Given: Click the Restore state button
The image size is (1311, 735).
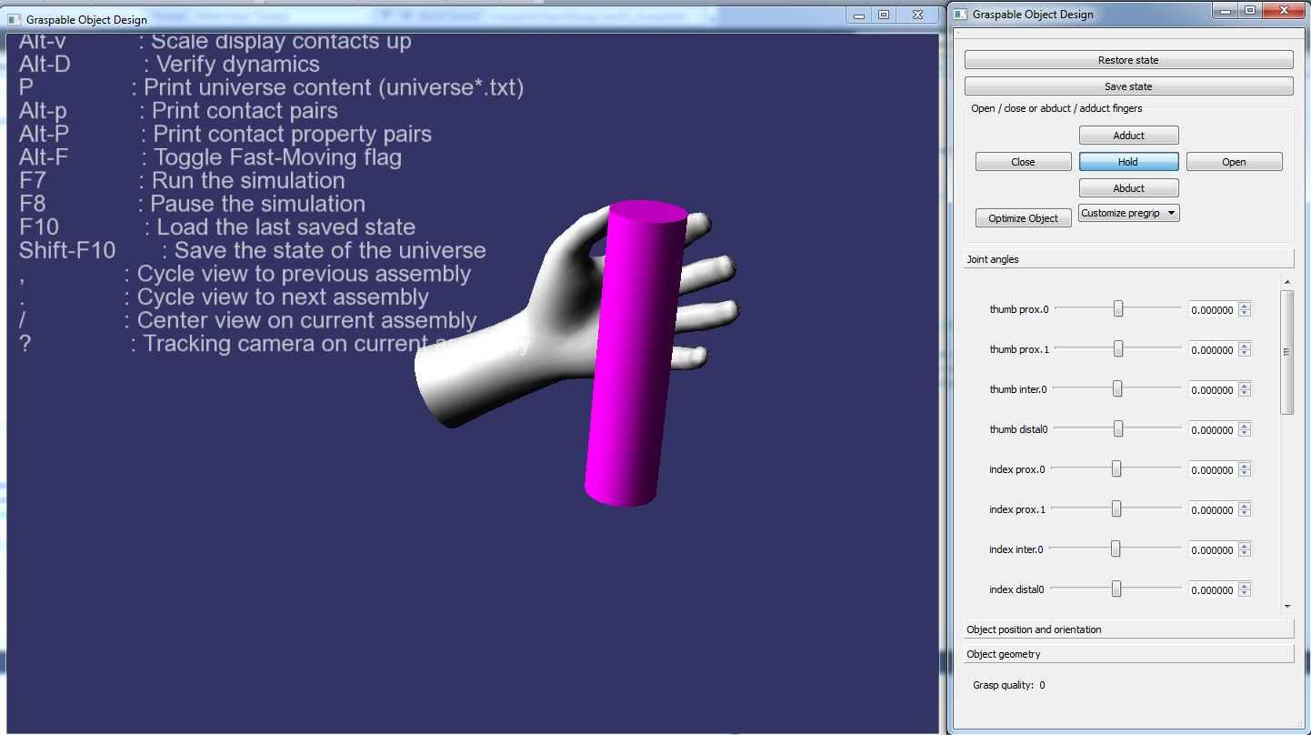Looking at the screenshot, I should point(1128,60).
